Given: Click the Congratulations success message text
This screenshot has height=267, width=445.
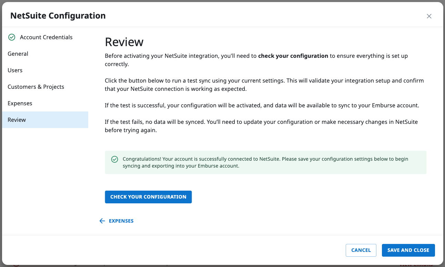Looking at the screenshot, I should [x=265, y=162].
